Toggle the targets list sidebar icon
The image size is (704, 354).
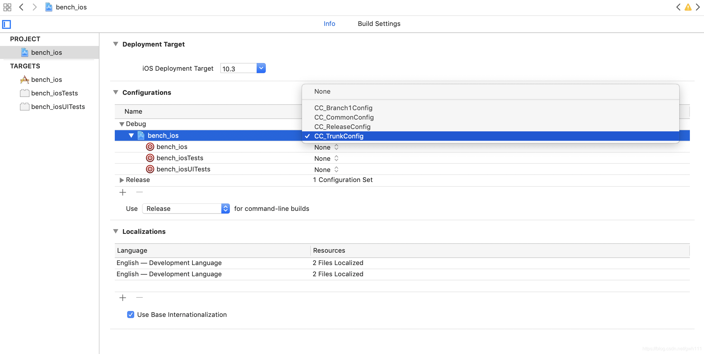click(6, 24)
